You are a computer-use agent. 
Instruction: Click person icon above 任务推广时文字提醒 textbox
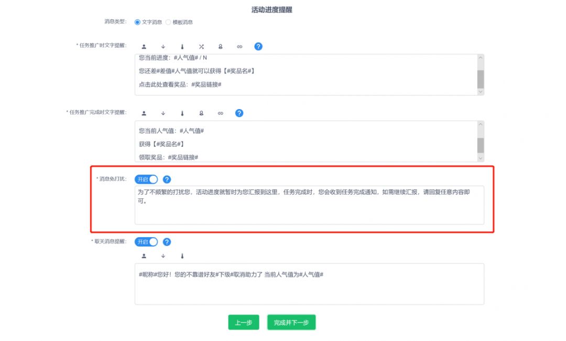click(144, 47)
